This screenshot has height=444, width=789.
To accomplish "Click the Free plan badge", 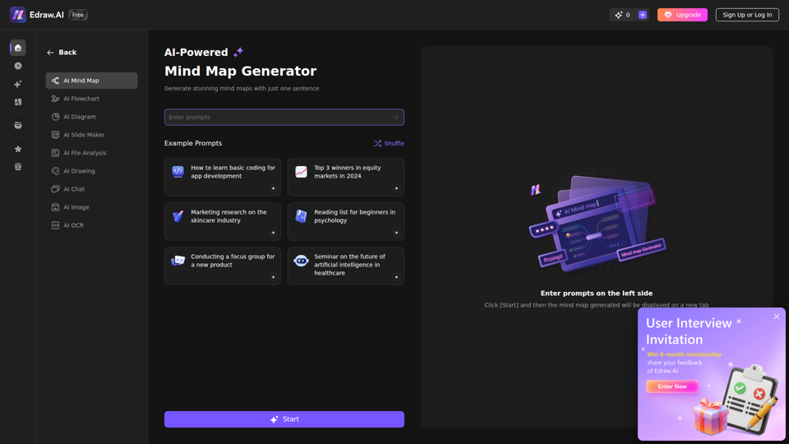I will (78, 15).
